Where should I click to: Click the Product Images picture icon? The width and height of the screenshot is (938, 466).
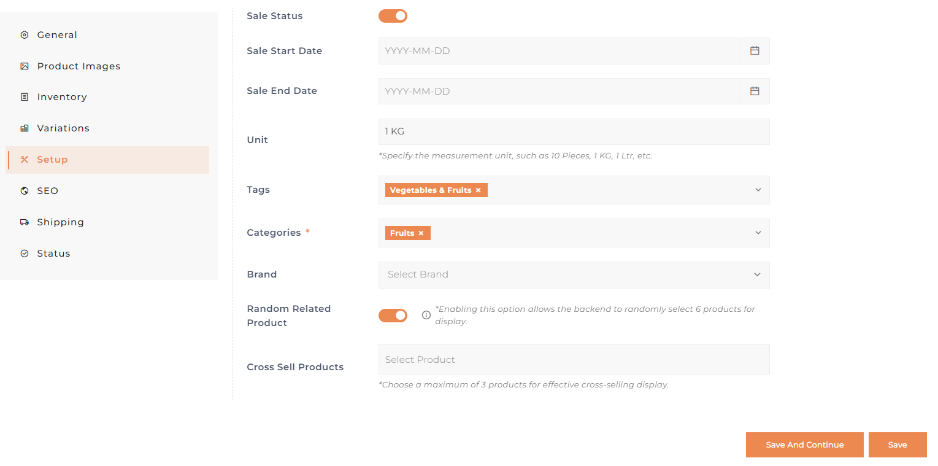pyautogui.click(x=25, y=66)
